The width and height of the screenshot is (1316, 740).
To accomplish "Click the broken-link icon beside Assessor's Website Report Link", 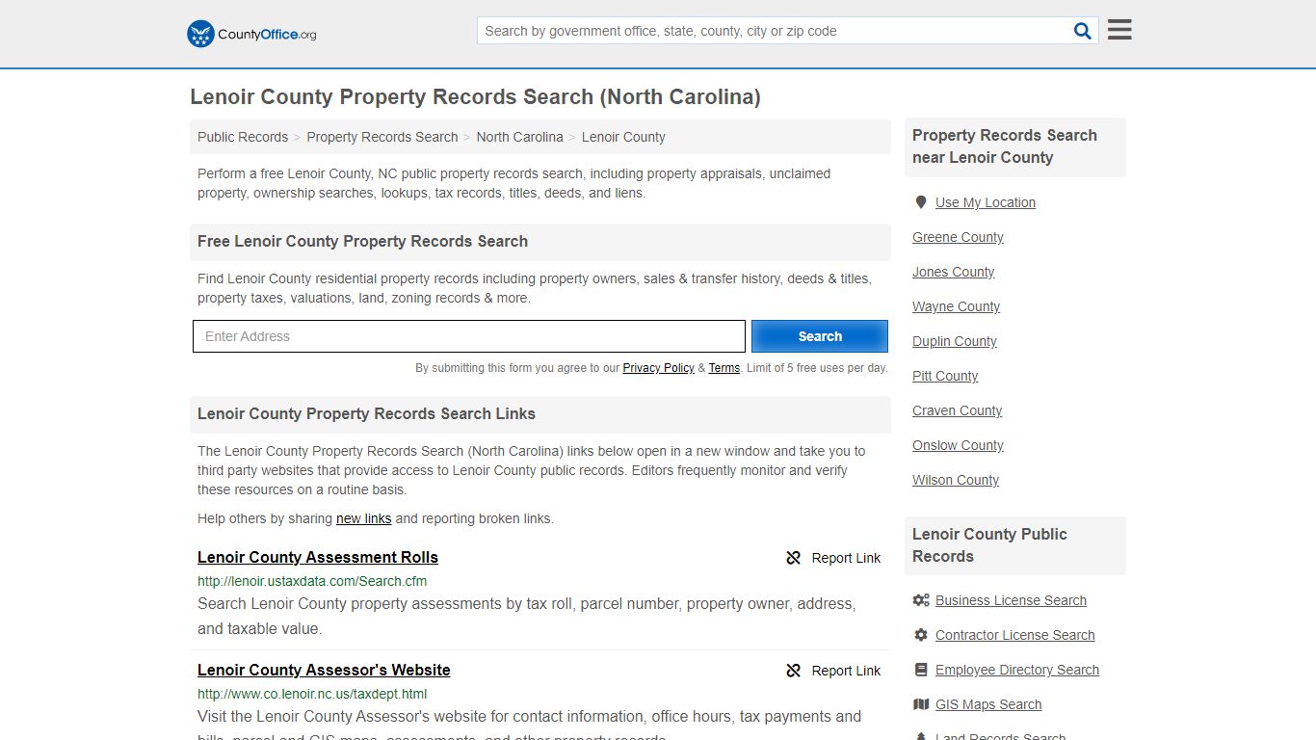I will coord(793,671).
